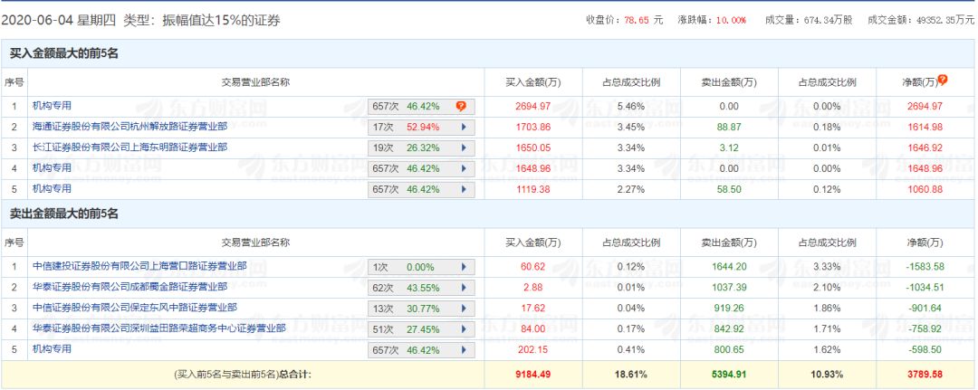
Task: Click sell amount 88.87 cell
Action: point(729,127)
